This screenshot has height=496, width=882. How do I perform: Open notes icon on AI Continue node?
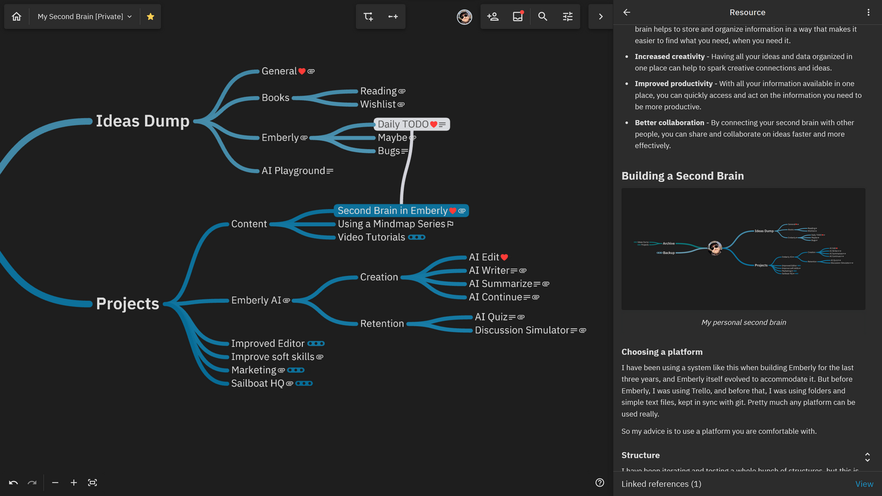coord(527,297)
